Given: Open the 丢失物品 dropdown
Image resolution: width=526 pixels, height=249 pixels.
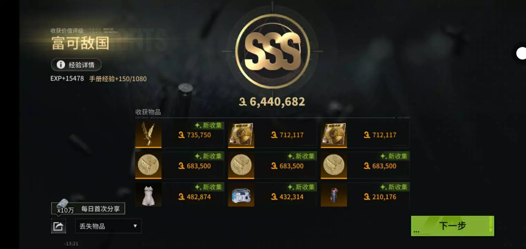Looking at the screenshot, I should click(108, 226).
